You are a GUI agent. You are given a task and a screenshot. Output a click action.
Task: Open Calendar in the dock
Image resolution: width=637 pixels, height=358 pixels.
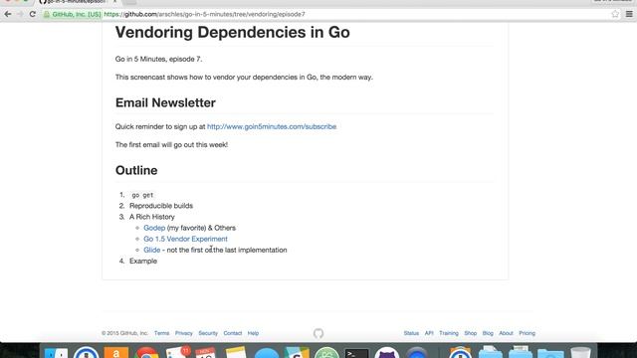coord(206,352)
